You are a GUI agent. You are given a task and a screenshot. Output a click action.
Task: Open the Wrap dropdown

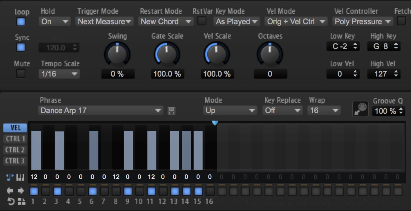324,111
